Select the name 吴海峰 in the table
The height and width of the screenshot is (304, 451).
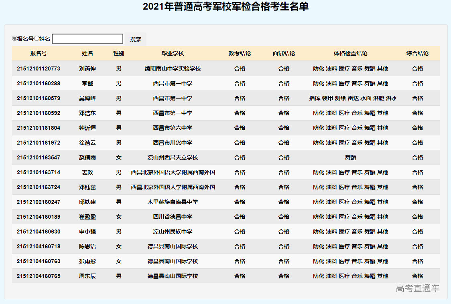coord(87,98)
